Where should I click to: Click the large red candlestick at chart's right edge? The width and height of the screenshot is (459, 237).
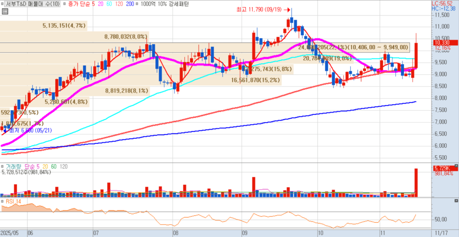tap(416, 56)
